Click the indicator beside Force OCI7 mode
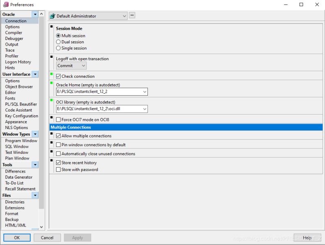The height and width of the screenshot is (245, 325). tap(52, 117)
